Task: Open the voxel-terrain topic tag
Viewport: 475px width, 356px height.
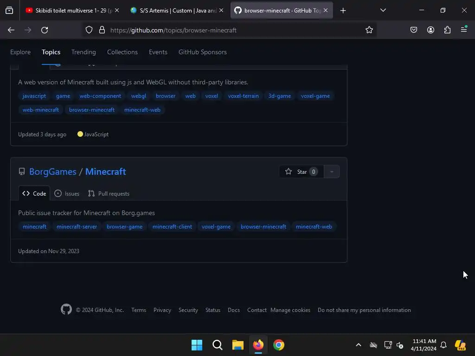Action: click(243, 96)
